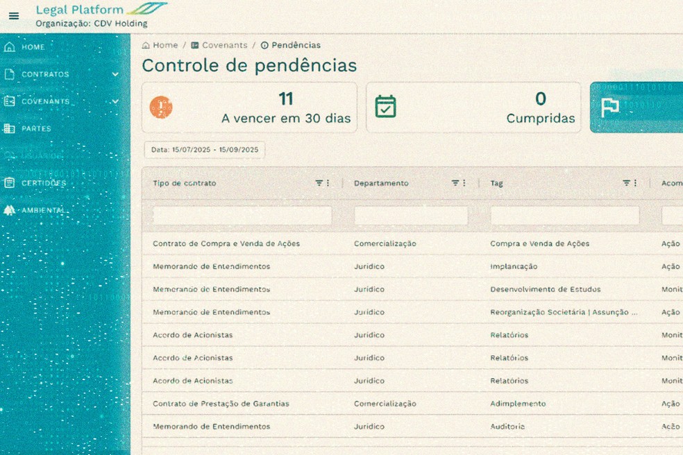Open the filter icon for Tipo de contrato

pyautogui.click(x=319, y=183)
